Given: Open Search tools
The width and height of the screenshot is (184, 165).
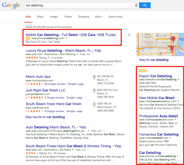Looking at the screenshot, I should 115,17.
